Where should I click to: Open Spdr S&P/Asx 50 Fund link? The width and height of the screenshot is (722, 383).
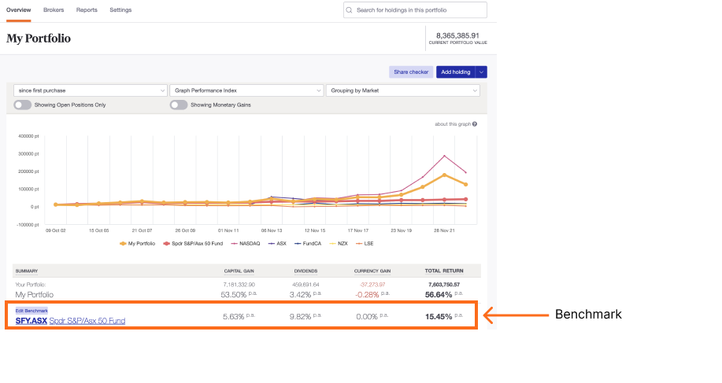(x=87, y=321)
